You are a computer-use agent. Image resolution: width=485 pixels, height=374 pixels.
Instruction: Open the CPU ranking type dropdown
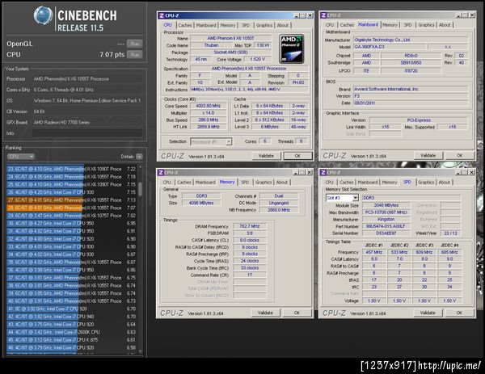21,157
